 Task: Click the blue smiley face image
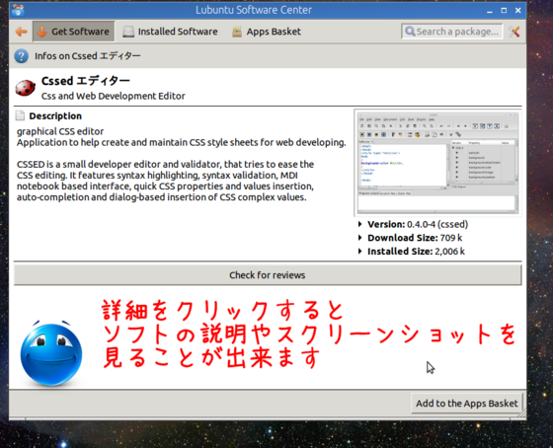click(x=51, y=353)
